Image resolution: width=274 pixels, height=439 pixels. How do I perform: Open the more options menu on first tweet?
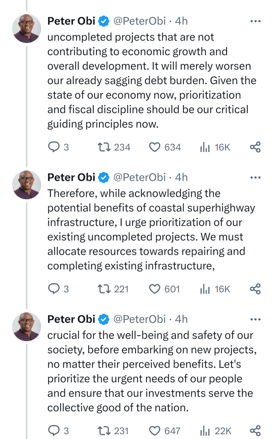(x=255, y=21)
